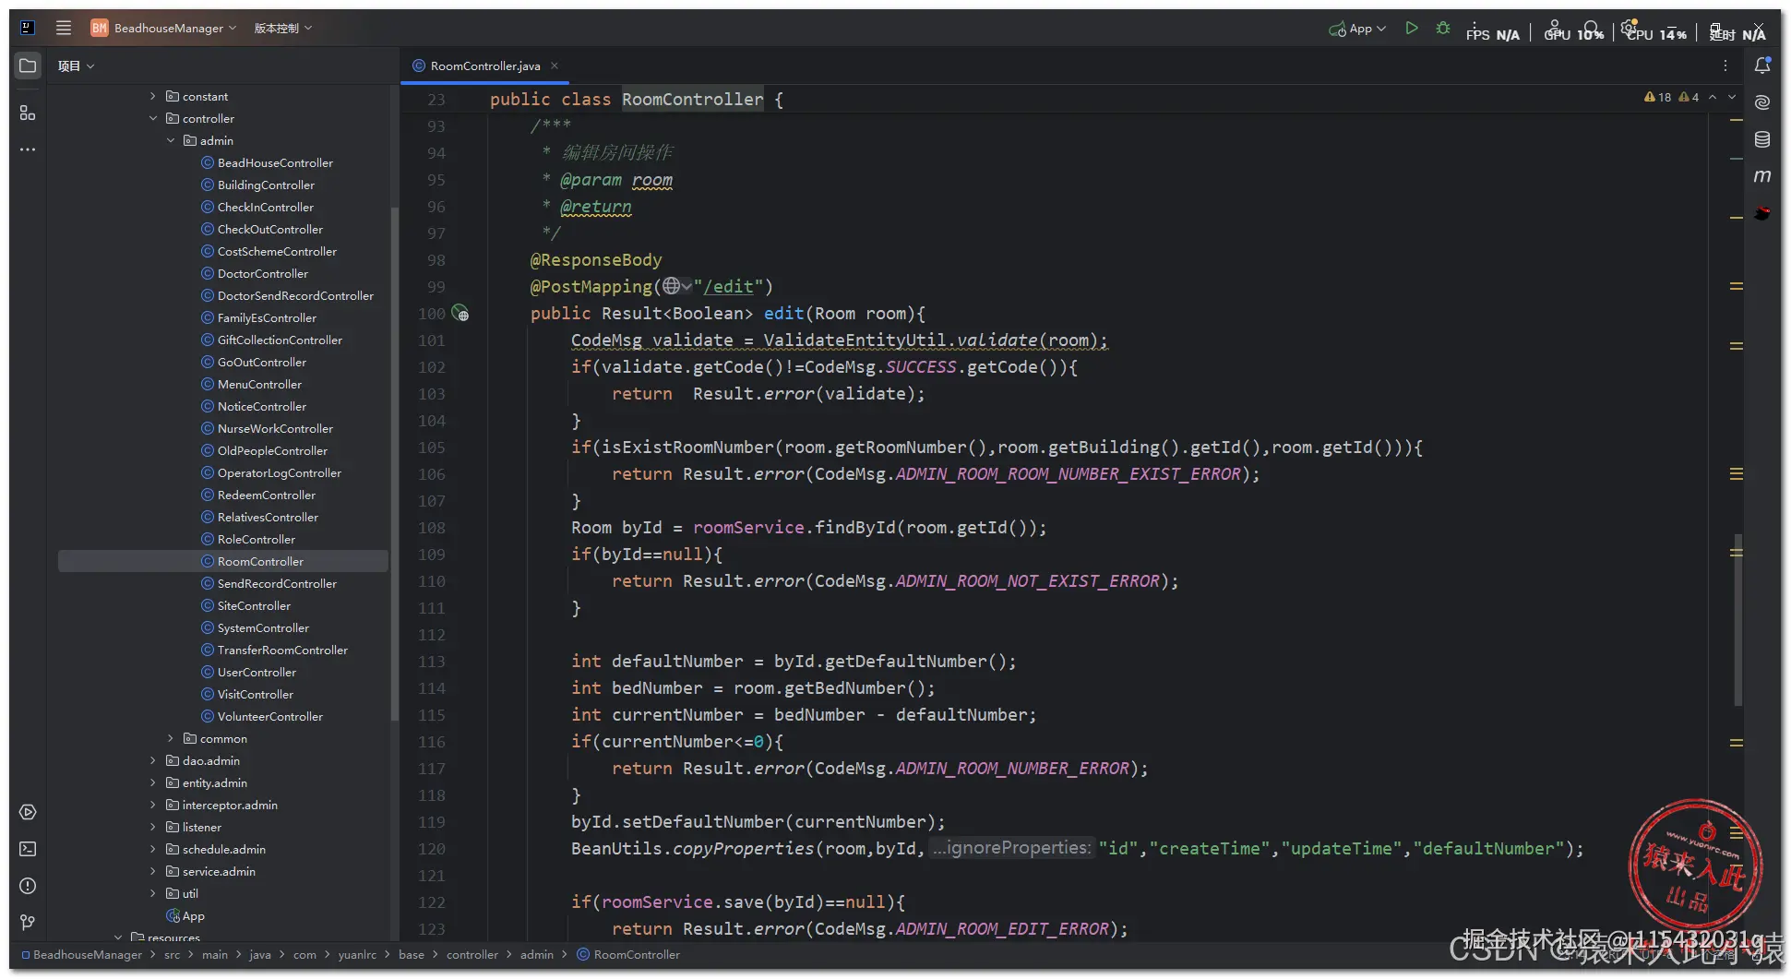Toggle the Project tool window button
The image size is (1791, 979).
[x=28, y=66]
